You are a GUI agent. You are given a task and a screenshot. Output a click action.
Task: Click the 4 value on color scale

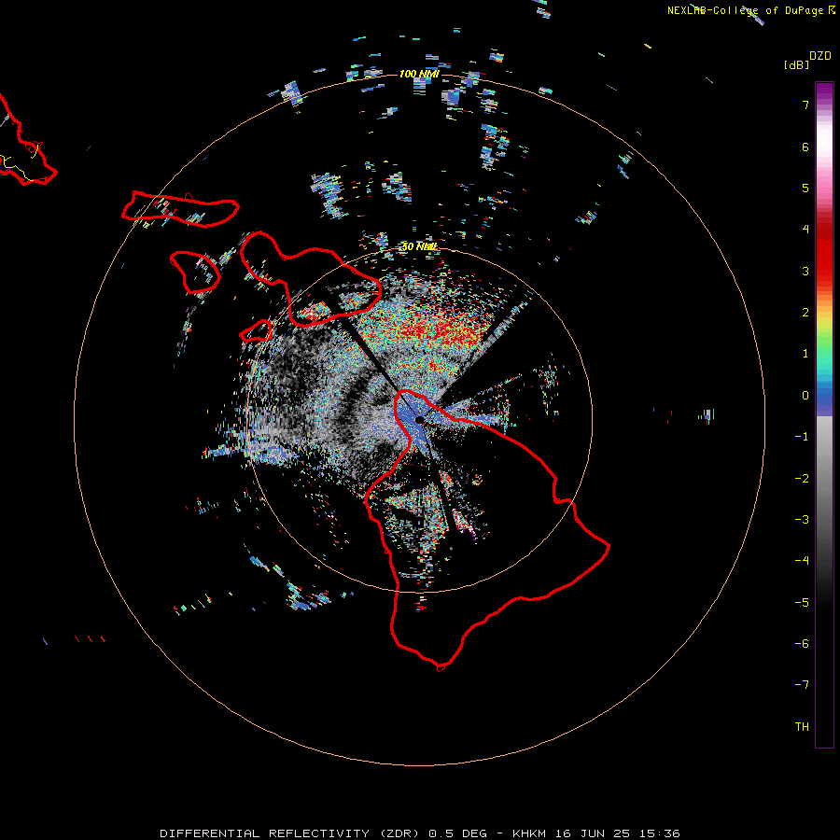tap(805, 230)
